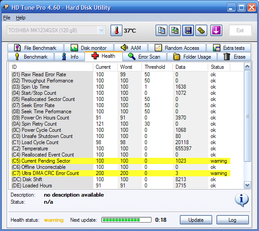259x231 pixels.
Task: Select the Loaded Hours row
Action: (121, 186)
